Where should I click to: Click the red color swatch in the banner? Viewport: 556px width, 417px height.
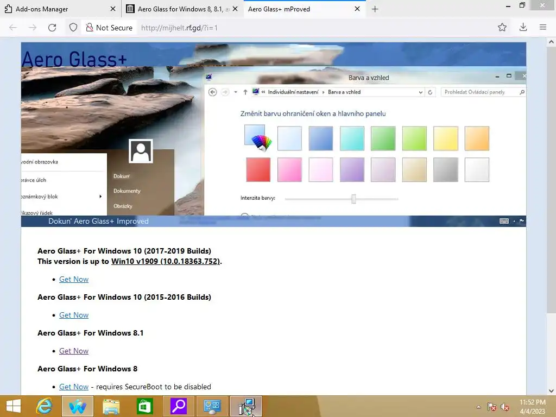[258, 170]
